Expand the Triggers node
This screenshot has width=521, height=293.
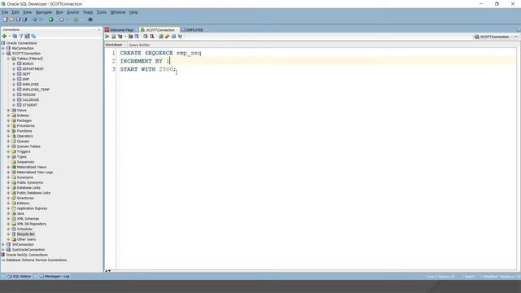pyautogui.click(x=9, y=151)
